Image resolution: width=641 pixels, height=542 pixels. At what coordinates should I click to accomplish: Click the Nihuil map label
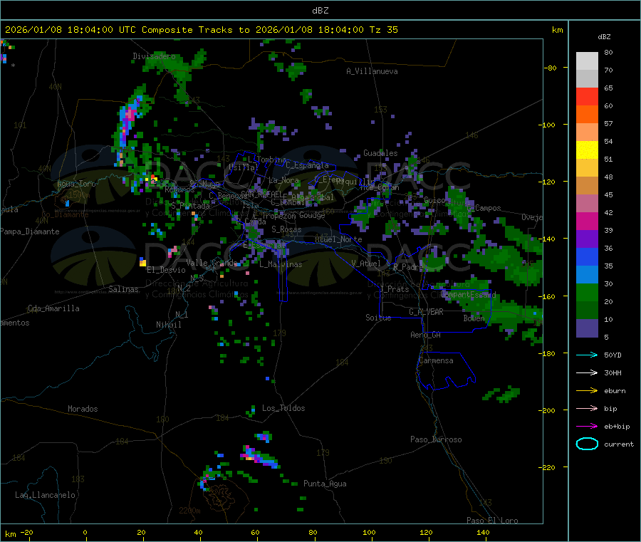click(x=168, y=325)
